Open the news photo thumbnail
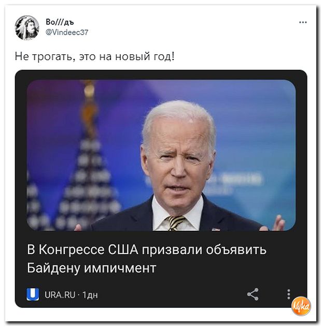This screenshot has width=322, height=327. pos(161,155)
